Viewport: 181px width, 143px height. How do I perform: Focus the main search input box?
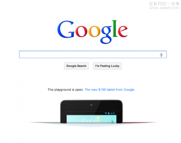(93, 54)
